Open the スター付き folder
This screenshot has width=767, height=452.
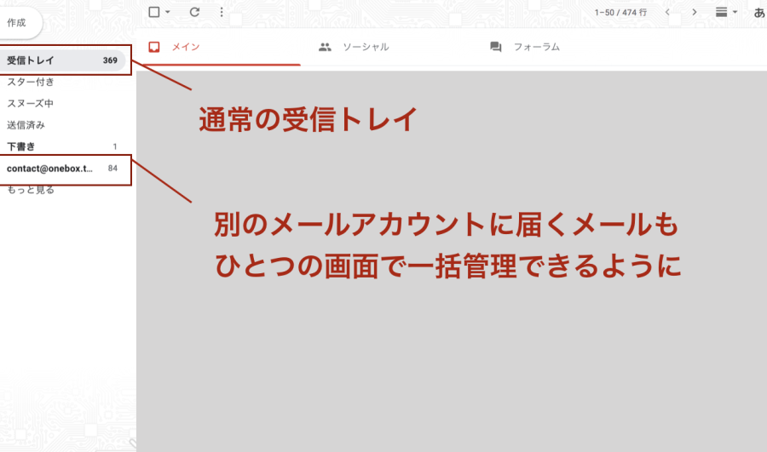(31, 82)
